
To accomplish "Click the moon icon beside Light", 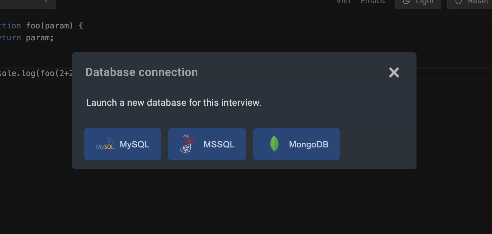I will pos(406,2).
